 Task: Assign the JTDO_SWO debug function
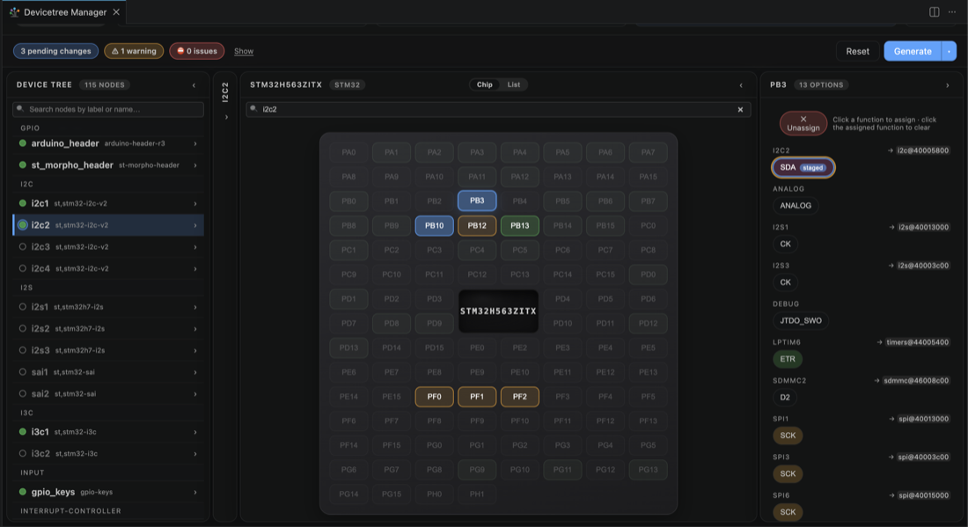tap(801, 320)
